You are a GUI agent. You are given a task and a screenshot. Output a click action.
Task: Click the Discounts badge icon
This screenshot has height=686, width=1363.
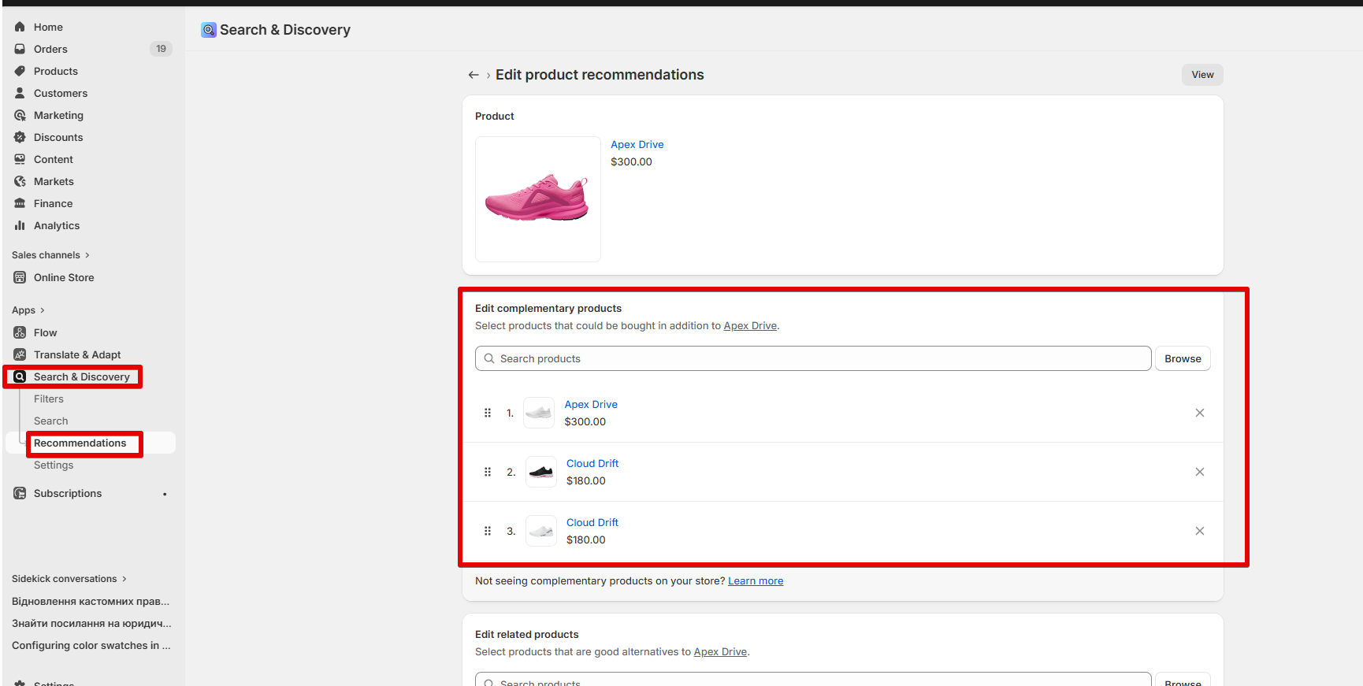click(x=20, y=137)
